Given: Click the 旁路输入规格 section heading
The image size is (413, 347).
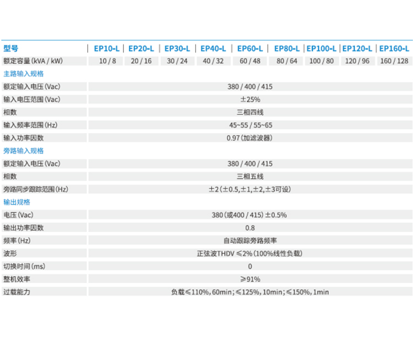Looking at the screenshot, I should pos(24,151).
